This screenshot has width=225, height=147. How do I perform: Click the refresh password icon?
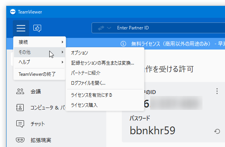[x=217, y=131]
